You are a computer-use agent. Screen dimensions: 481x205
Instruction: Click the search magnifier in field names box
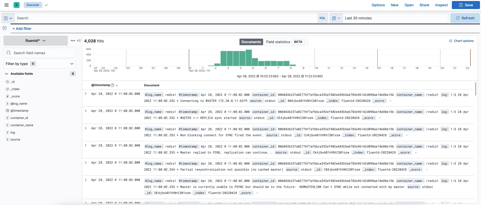9,53
